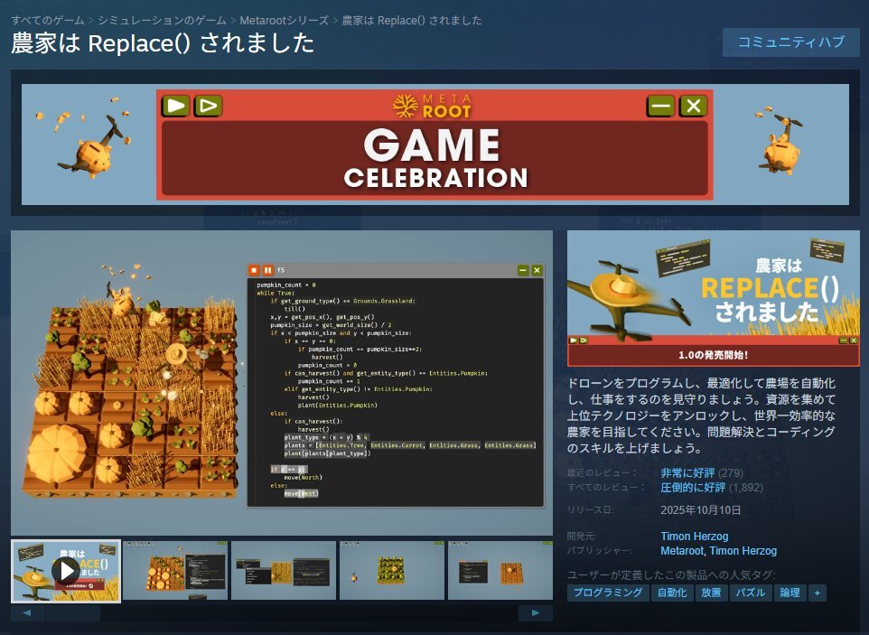Open the パズル tag

[x=750, y=593]
